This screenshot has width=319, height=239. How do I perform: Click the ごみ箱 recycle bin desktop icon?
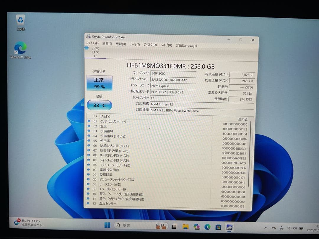point(20,23)
